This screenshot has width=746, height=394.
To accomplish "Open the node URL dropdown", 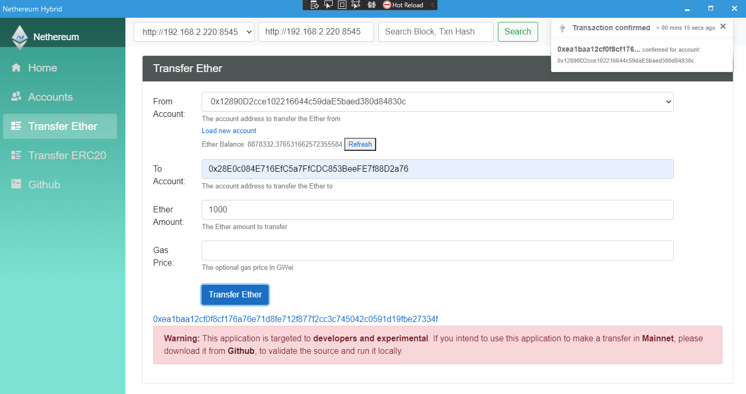I will 194,32.
